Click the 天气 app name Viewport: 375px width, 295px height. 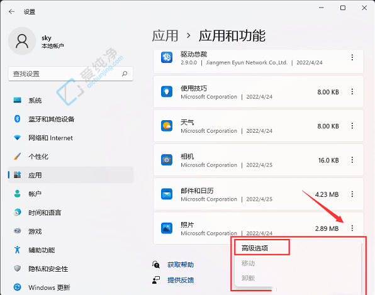point(187,123)
